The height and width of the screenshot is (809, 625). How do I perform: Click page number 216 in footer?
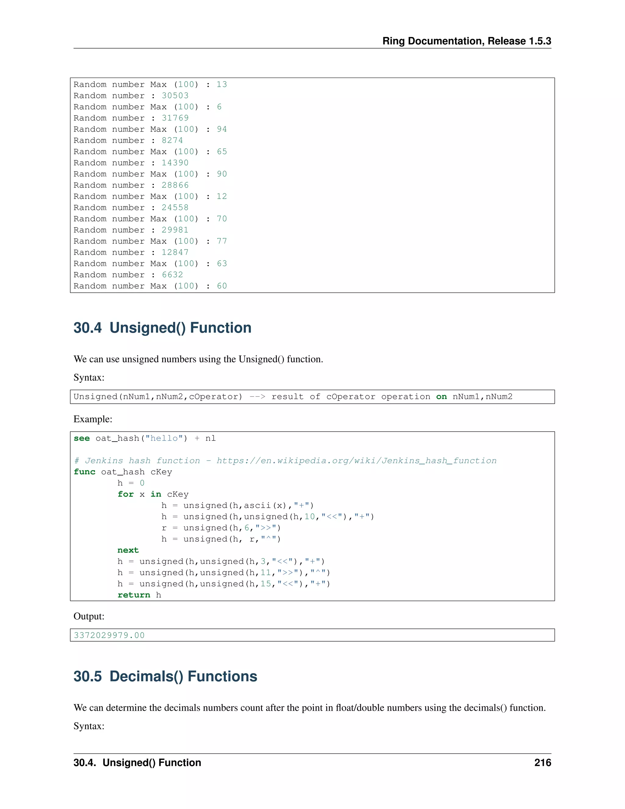[x=542, y=763]
